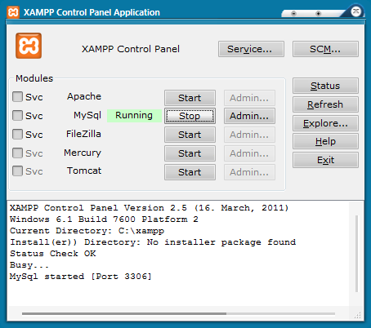Start the FileZilla module
This screenshot has width=371, height=328.
[190, 135]
